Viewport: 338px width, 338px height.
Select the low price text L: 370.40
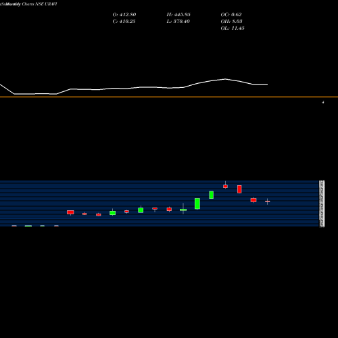click(178, 21)
